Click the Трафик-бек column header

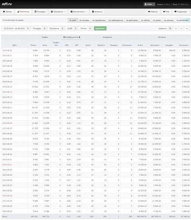(x=56, y=44)
